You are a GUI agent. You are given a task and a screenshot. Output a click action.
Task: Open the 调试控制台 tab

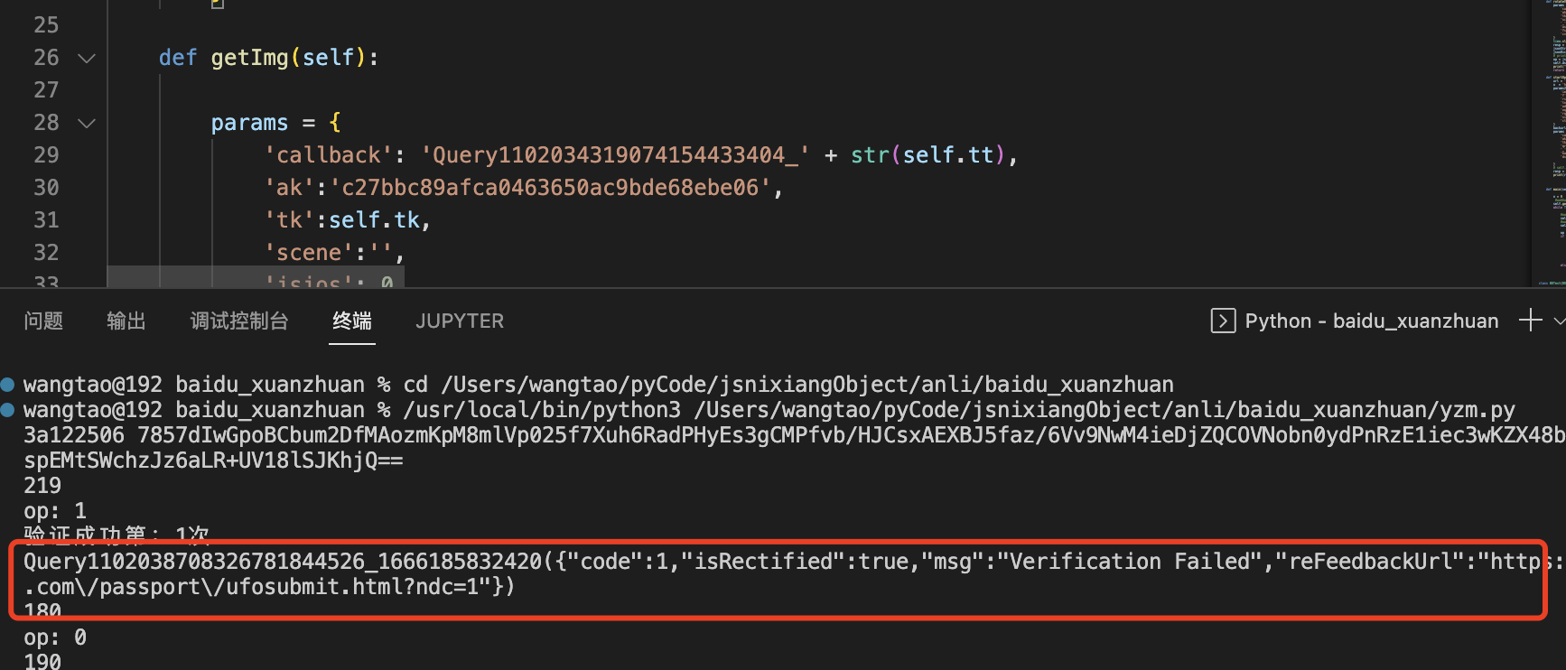(x=239, y=321)
